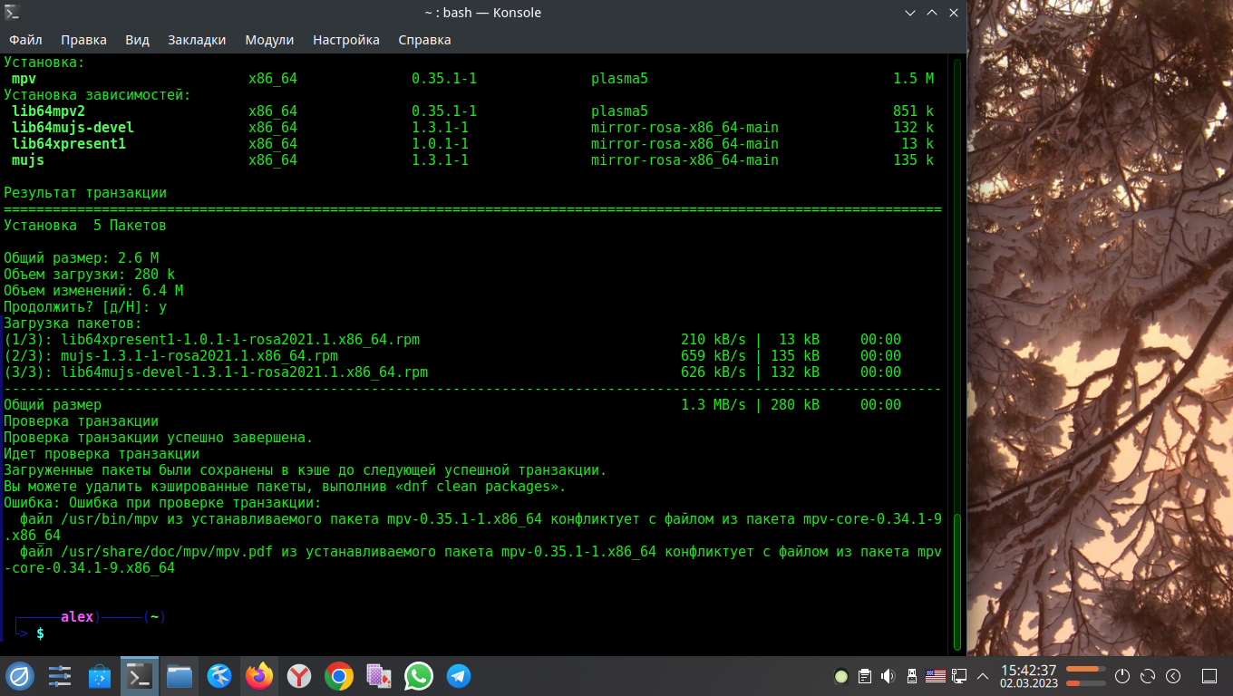Open the Закладки menu
Viewport: 1233px width, 696px height.
197,40
